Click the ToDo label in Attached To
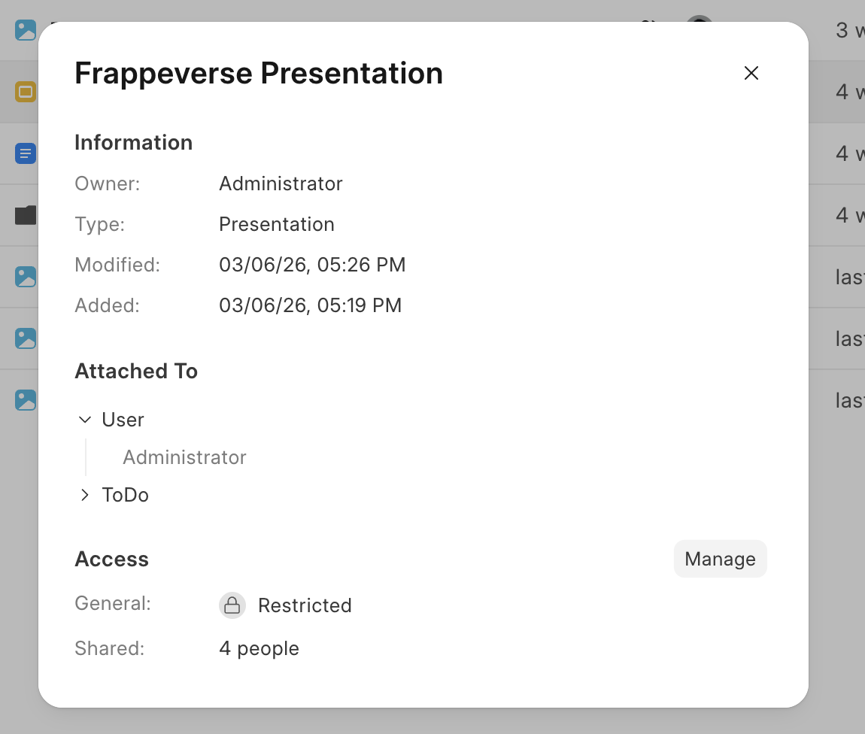 pos(126,495)
